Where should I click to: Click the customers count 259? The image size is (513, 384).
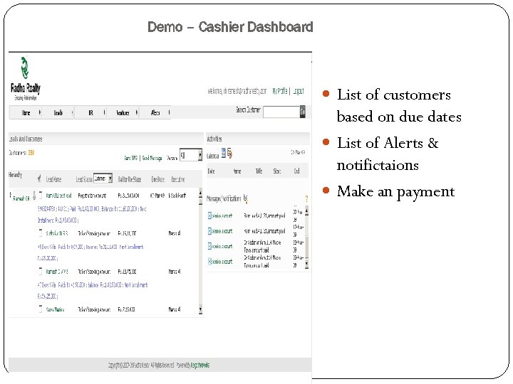tap(31, 152)
